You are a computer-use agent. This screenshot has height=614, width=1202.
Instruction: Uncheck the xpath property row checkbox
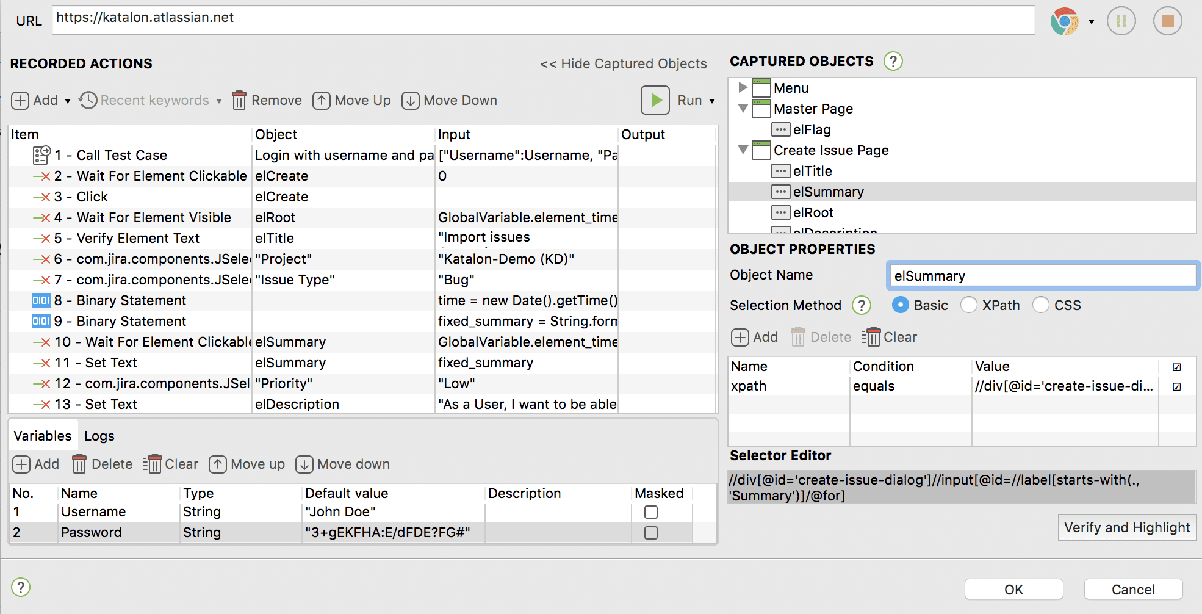point(1177,386)
